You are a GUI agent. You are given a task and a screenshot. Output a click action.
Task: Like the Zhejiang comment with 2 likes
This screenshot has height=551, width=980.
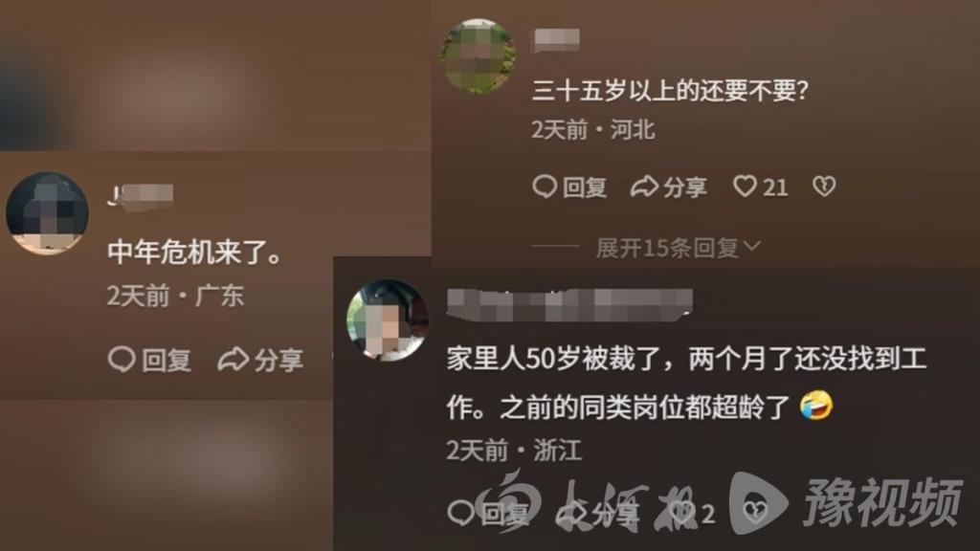[693, 514]
